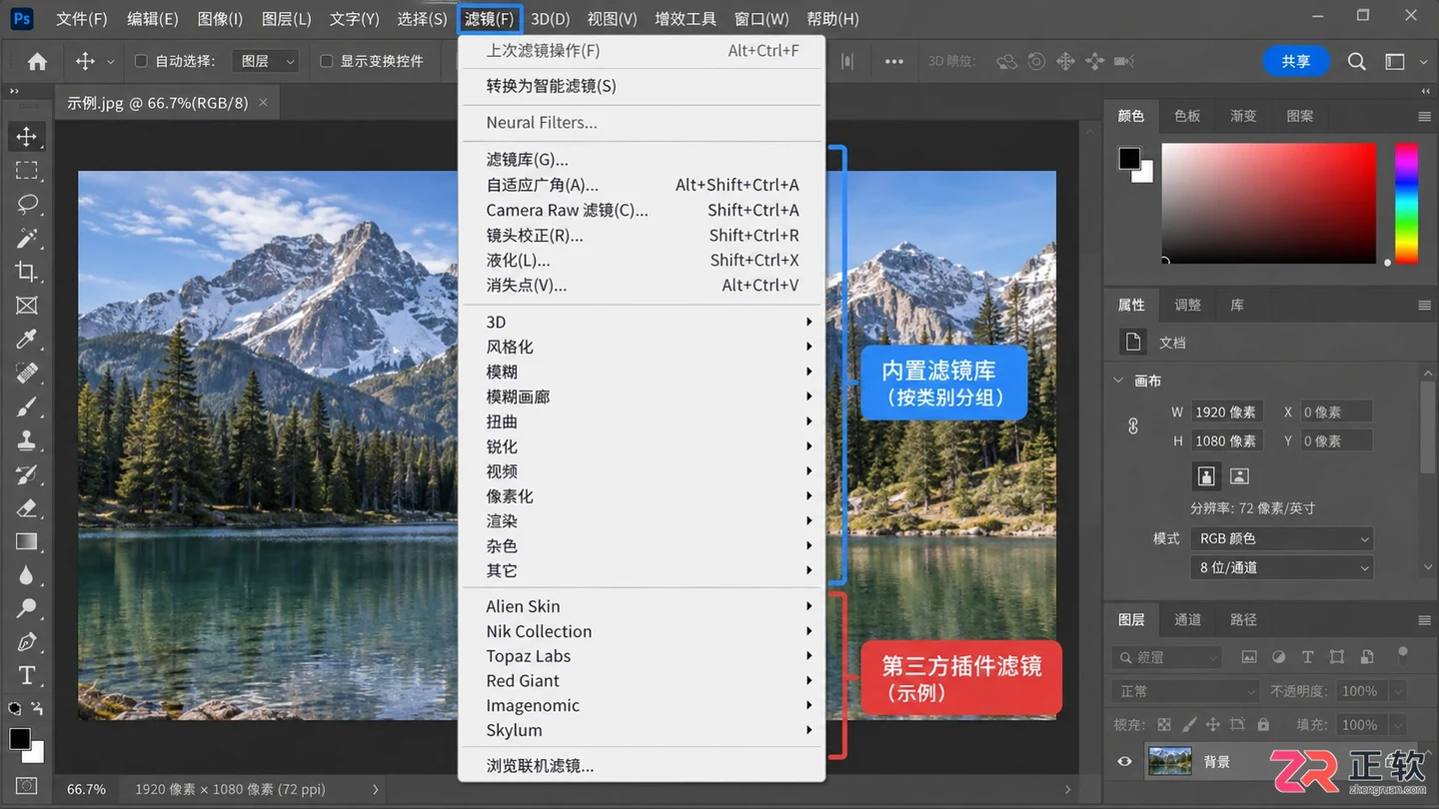Click the rainbow hue slider strip

click(x=1406, y=204)
